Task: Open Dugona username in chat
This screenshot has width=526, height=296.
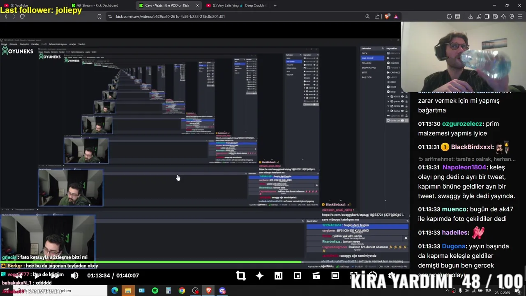Action: pos(453,246)
